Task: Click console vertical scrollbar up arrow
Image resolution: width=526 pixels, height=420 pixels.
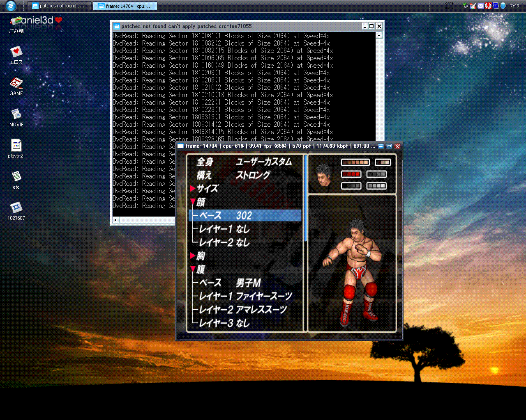Action: click(x=379, y=35)
